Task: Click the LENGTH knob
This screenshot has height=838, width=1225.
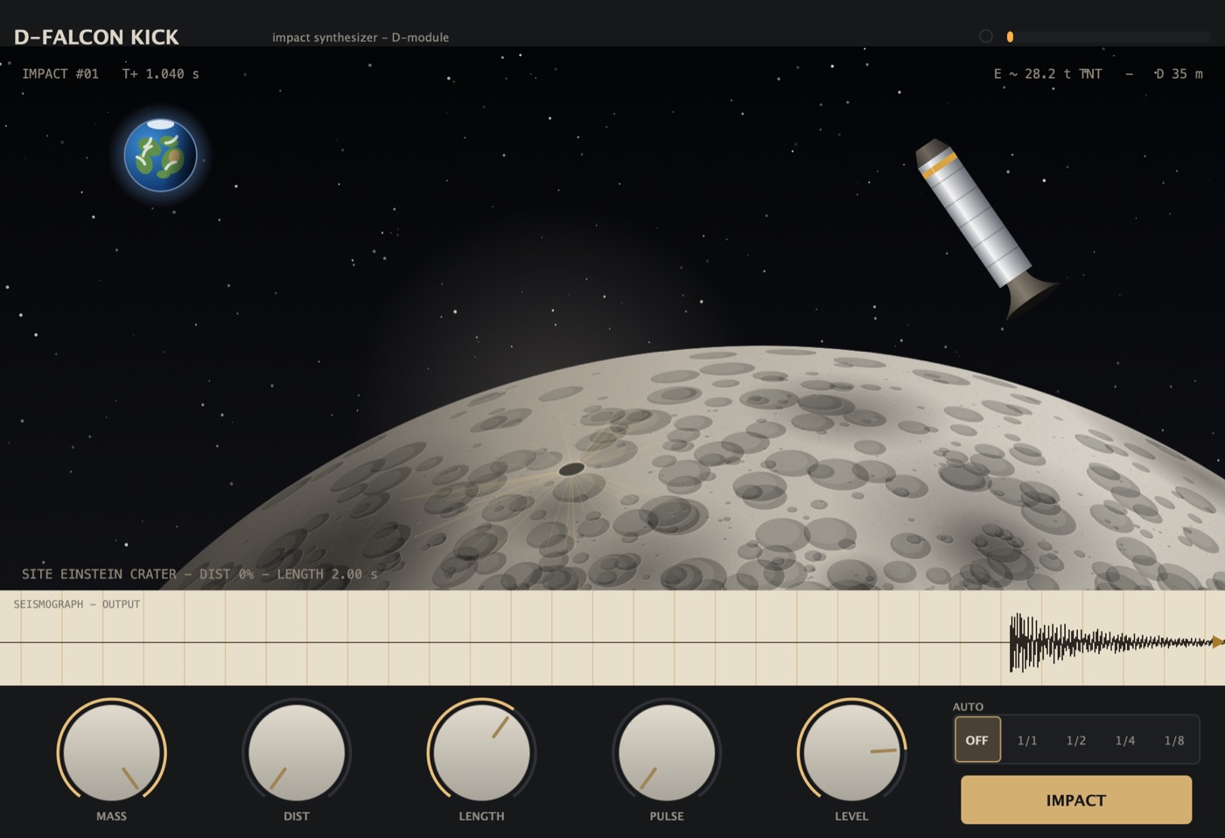Action: [x=481, y=752]
